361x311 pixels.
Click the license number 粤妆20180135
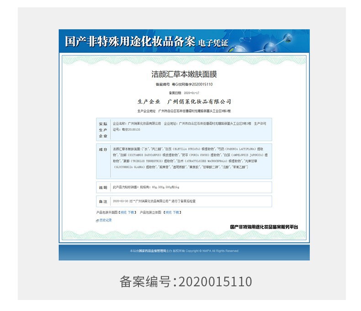coord(131,130)
